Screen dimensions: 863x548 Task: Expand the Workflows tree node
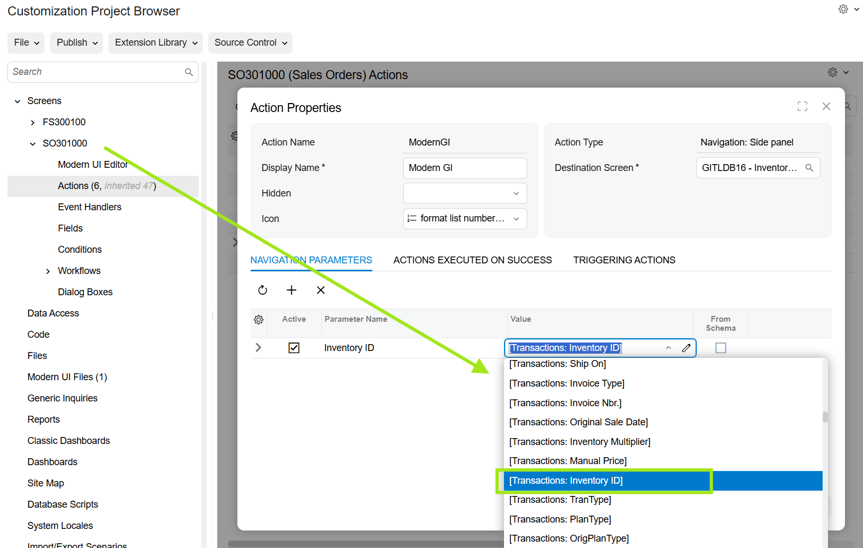48,271
